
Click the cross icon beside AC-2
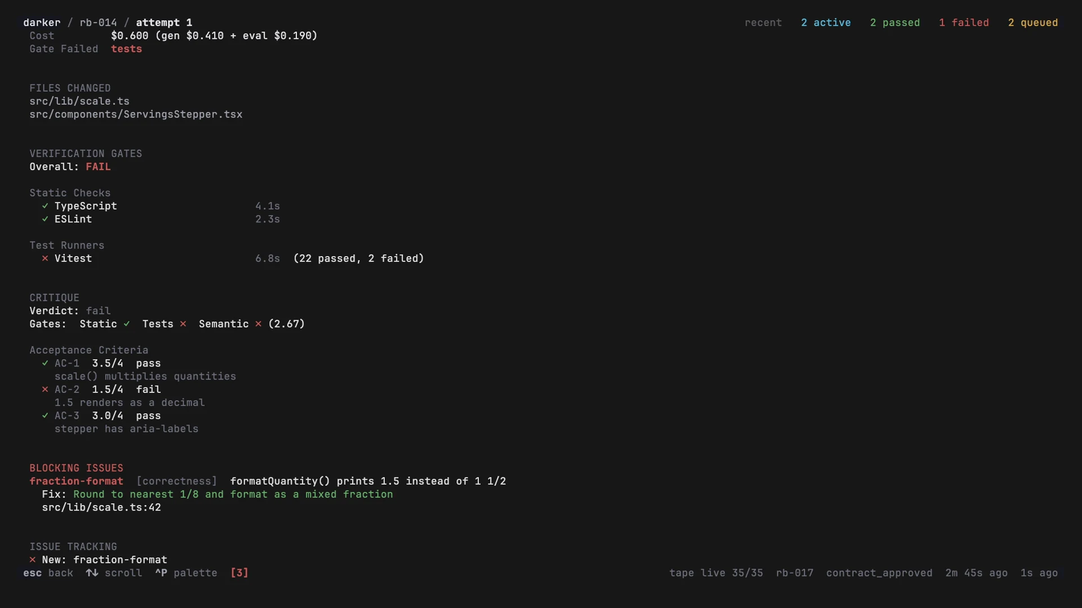(45, 390)
